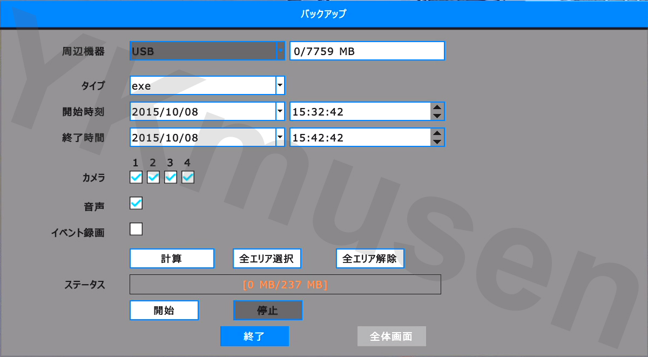Image resolution: width=648 pixels, height=357 pixels.
Task: Toggle the 音声 audio checkbox
Action: [136, 204]
